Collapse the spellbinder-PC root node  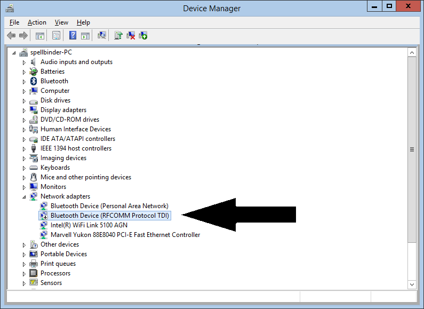click(14, 52)
